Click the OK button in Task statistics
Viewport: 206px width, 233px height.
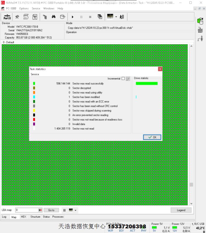click(152, 137)
